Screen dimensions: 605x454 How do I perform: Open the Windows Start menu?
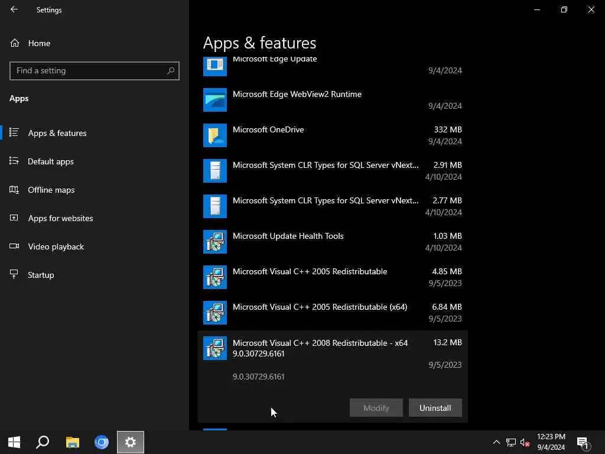point(14,442)
